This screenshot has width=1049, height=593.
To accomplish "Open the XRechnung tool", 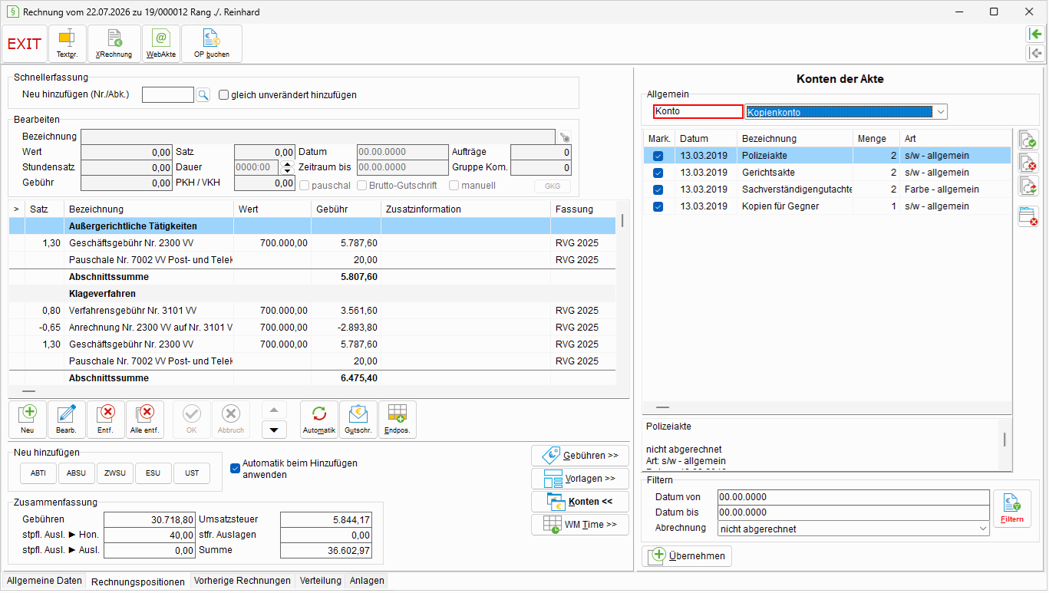I will pyautogui.click(x=114, y=44).
